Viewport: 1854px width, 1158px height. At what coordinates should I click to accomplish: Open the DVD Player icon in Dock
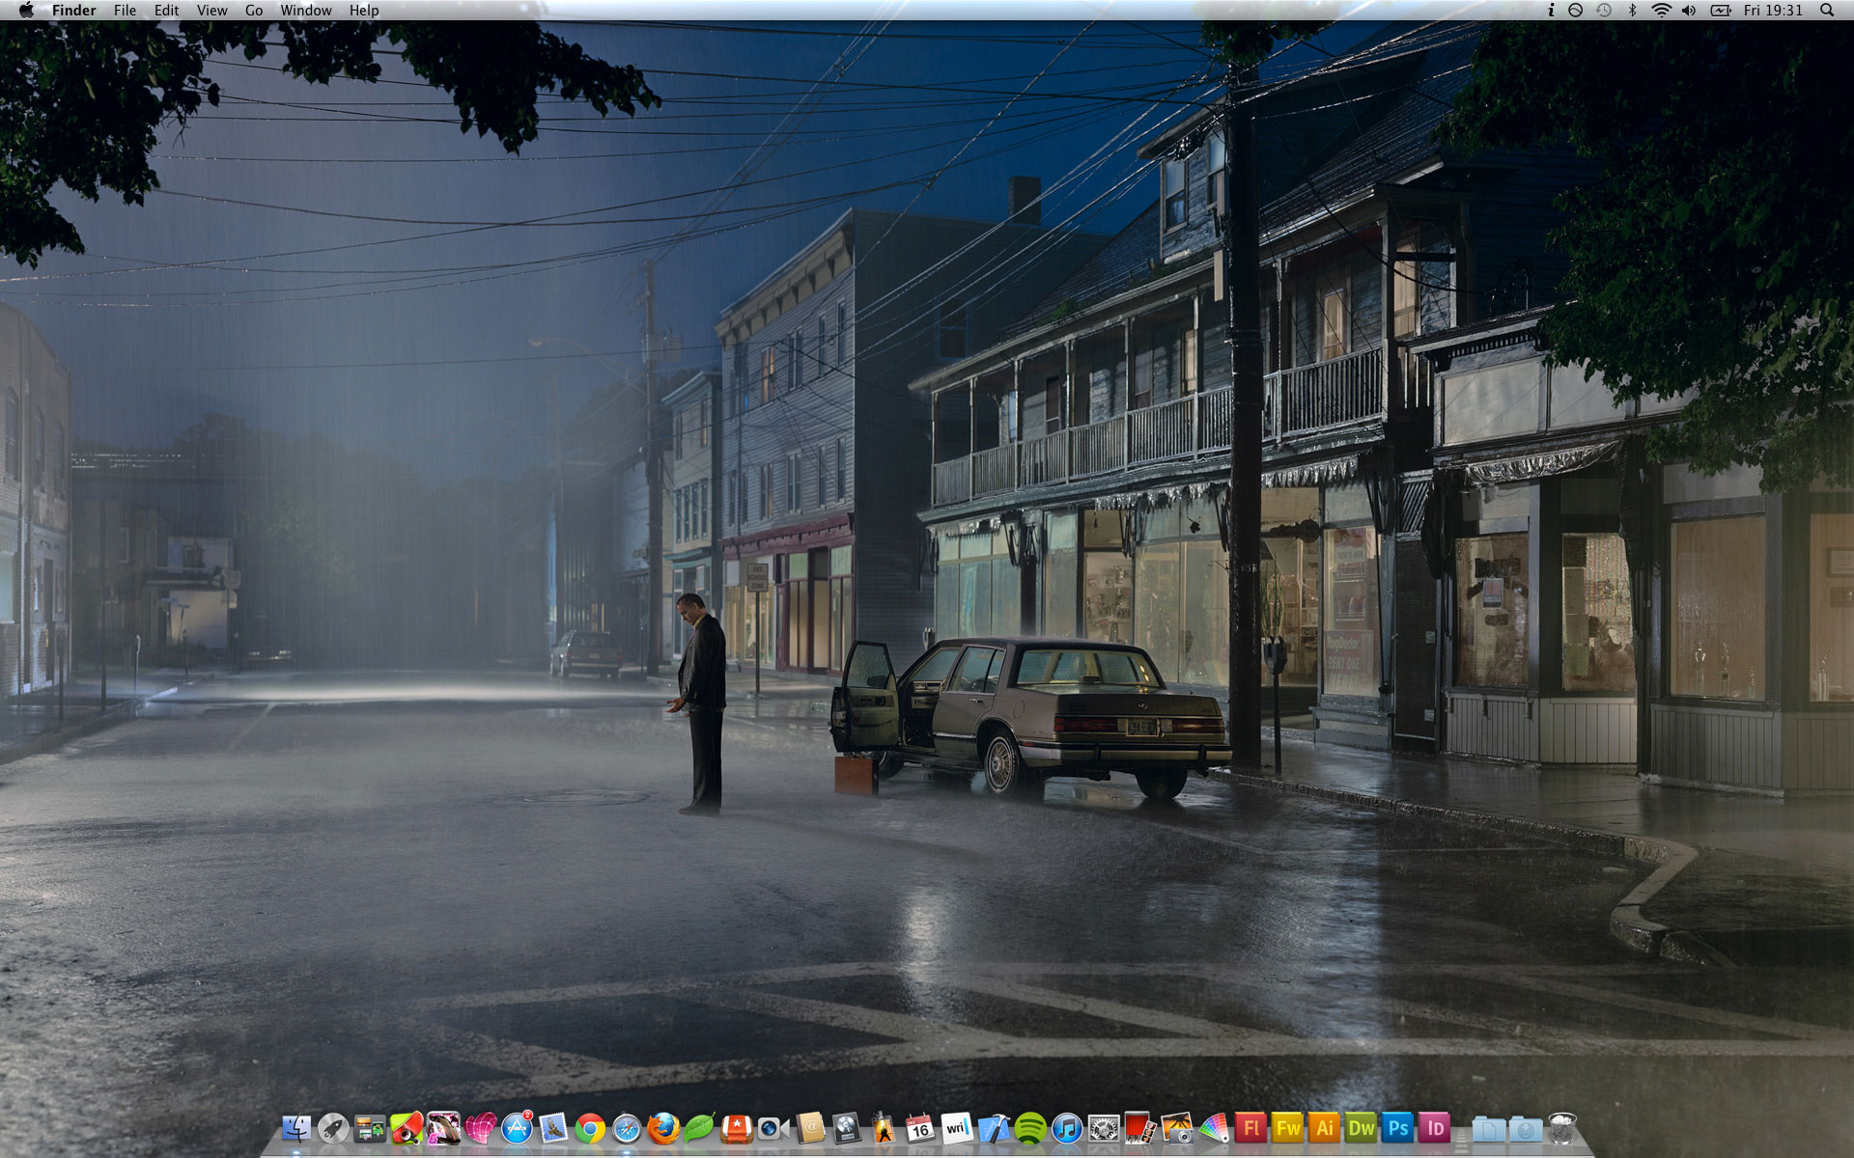pyautogui.click(x=846, y=1127)
